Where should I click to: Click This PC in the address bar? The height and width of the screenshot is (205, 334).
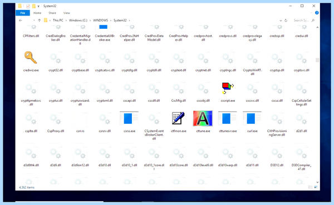point(58,21)
